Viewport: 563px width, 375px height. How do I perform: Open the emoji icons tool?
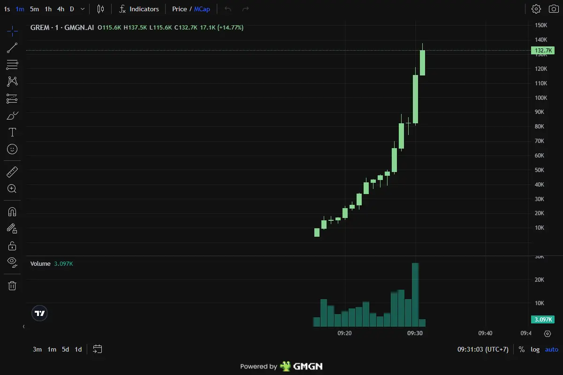pyautogui.click(x=12, y=149)
